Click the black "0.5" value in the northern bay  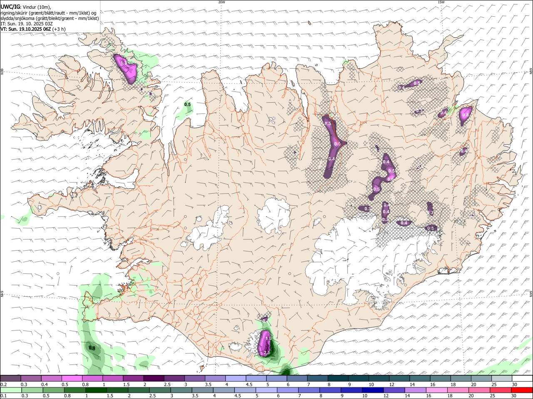[187, 104]
